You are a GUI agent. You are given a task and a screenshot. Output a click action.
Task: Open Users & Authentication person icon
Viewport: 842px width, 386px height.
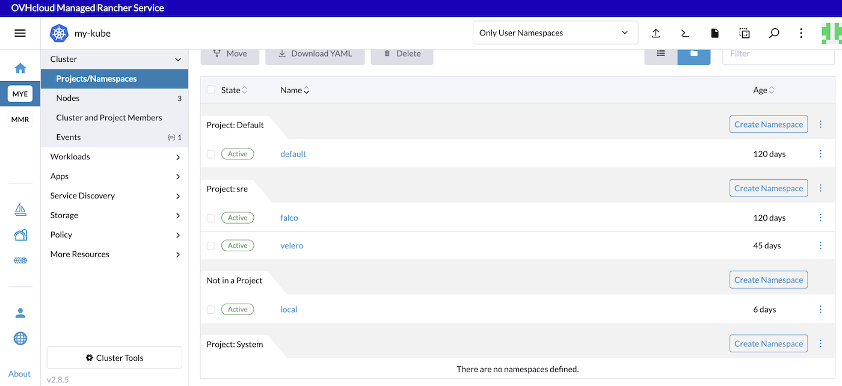(x=20, y=313)
